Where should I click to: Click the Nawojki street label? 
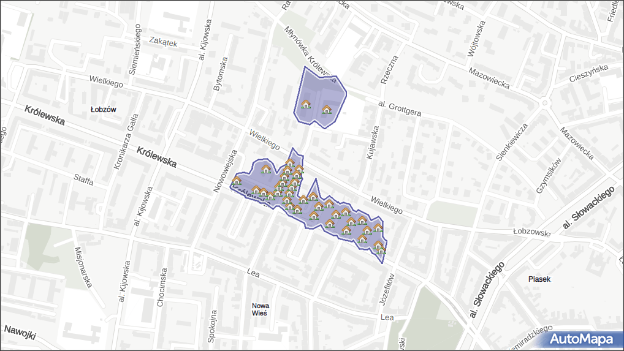tap(20, 333)
